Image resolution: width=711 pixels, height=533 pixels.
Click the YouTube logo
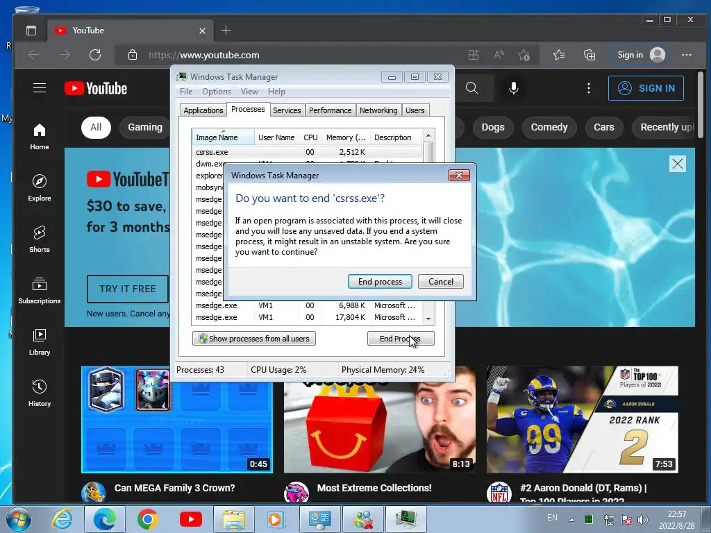pos(96,88)
